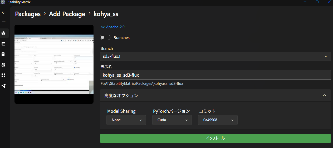The width and height of the screenshot is (333, 148).
Task: Open the hamburger navigation menu
Action: coord(4,23)
